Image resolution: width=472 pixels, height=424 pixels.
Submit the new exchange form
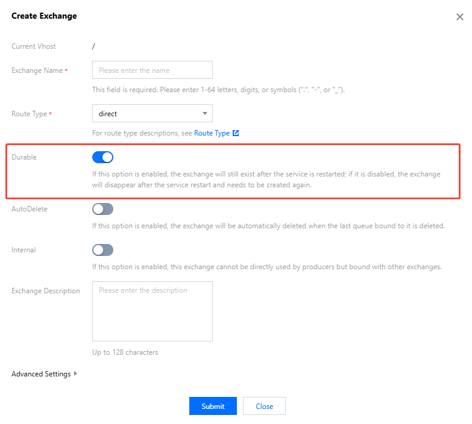(213, 406)
